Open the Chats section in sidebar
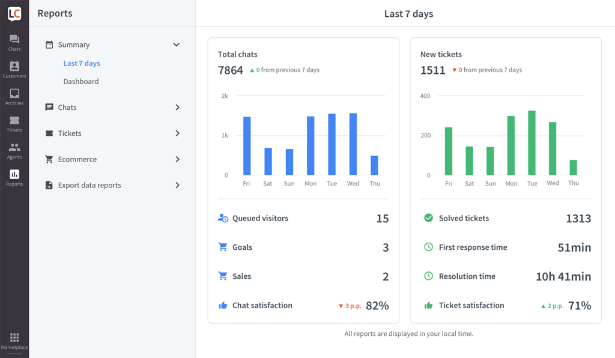 [14, 43]
